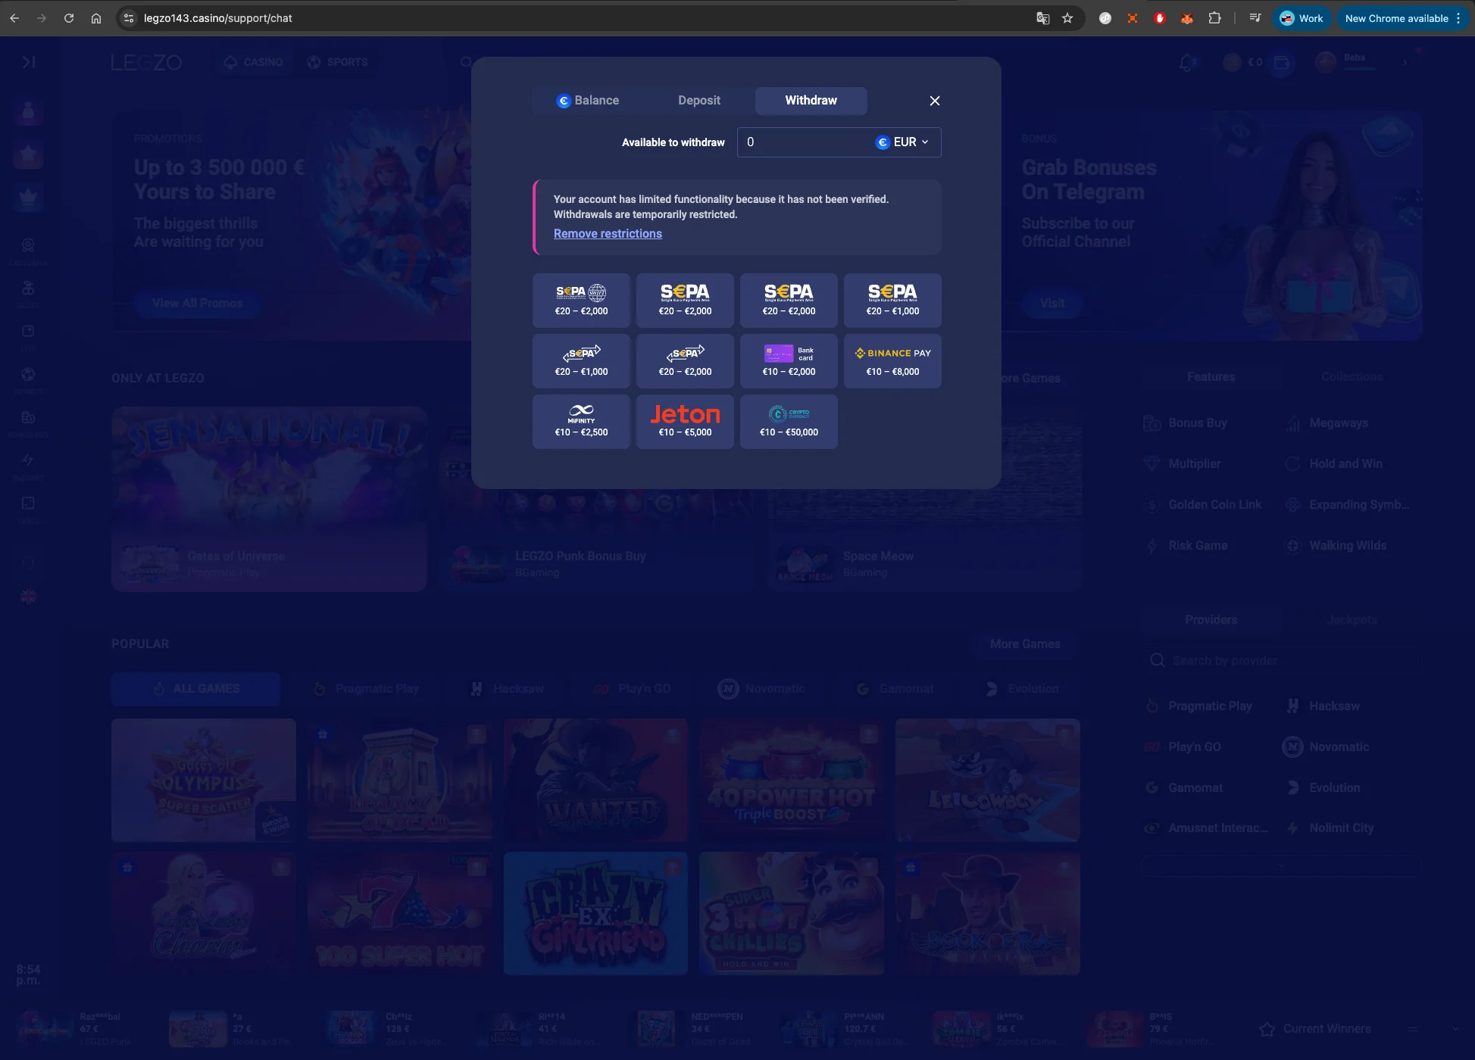The image size is (1475, 1060).
Task: Open the Chrome Extensions puzzle menu
Action: tap(1214, 18)
